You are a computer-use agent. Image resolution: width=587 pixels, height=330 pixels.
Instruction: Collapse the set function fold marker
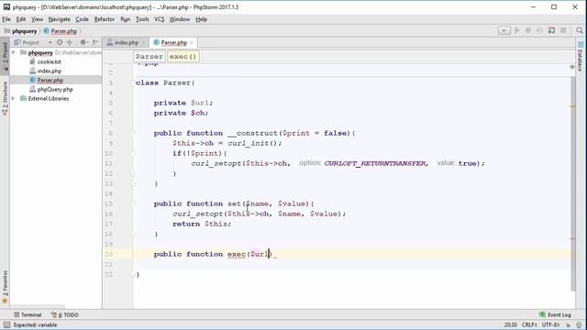tap(133, 203)
